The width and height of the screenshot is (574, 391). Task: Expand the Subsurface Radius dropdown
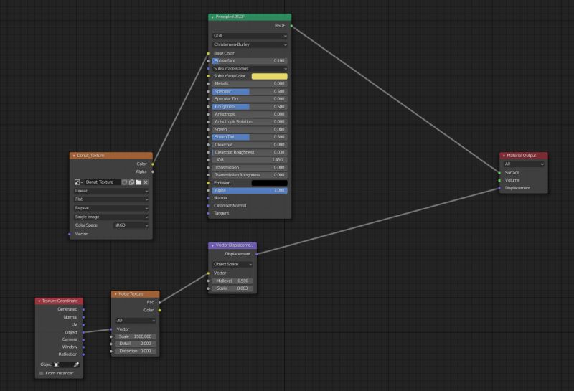point(250,69)
